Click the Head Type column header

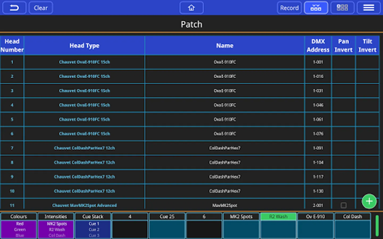(x=84, y=45)
